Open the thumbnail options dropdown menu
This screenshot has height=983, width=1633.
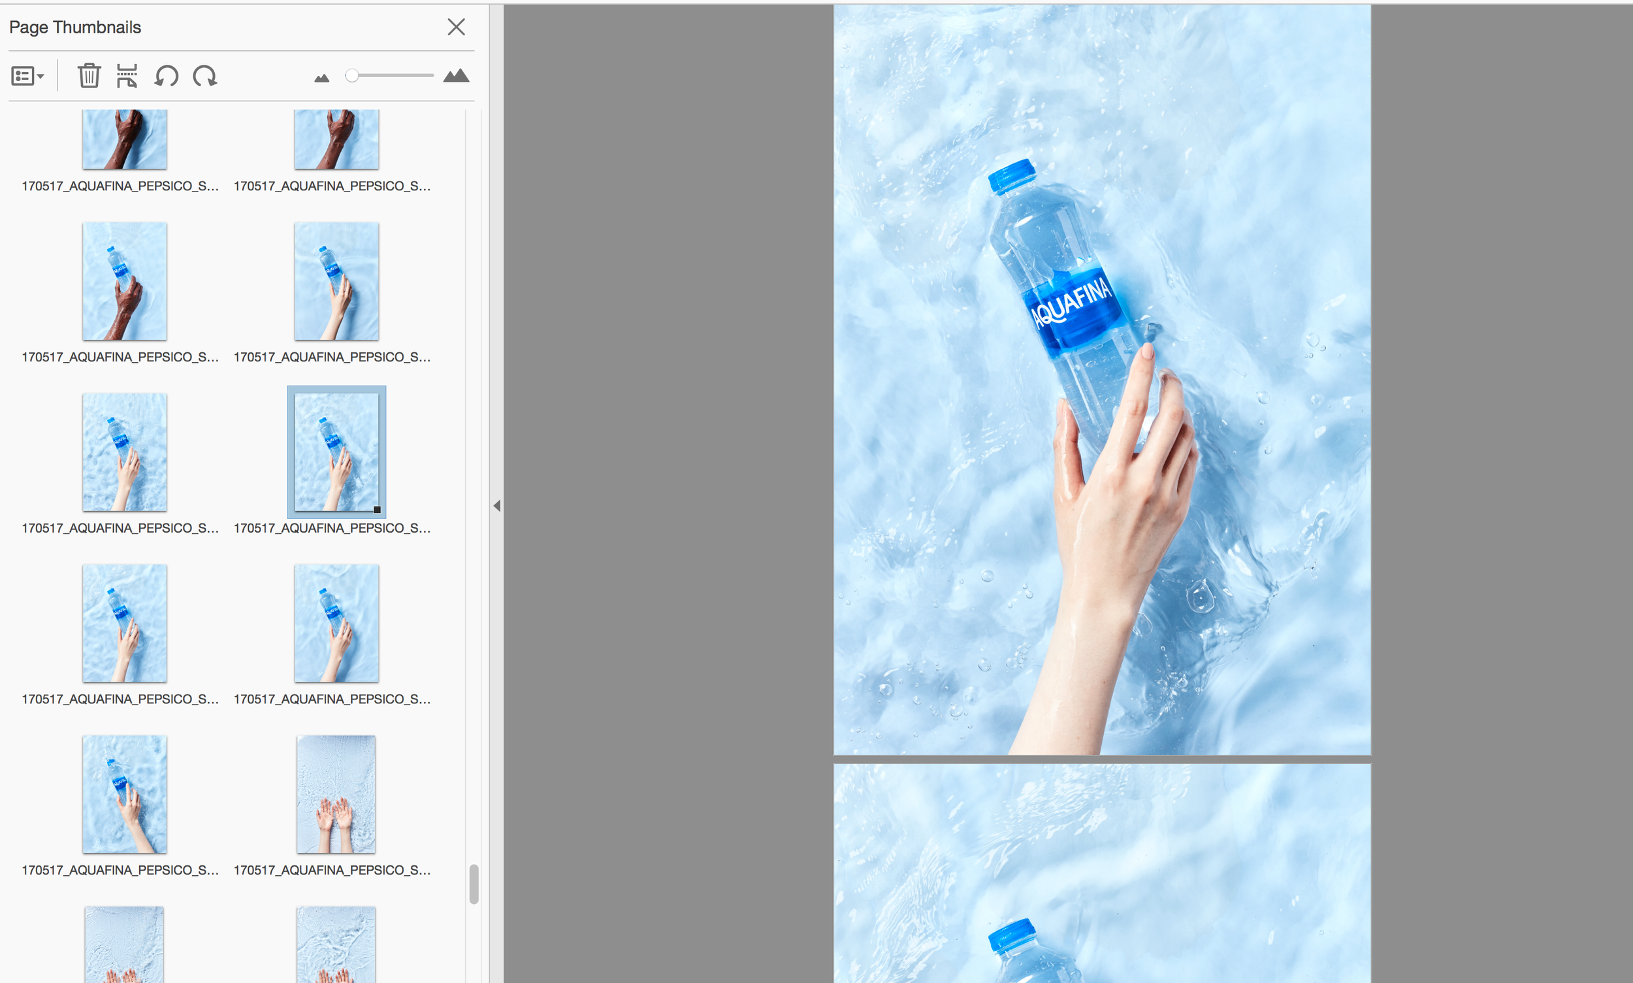(x=27, y=76)
